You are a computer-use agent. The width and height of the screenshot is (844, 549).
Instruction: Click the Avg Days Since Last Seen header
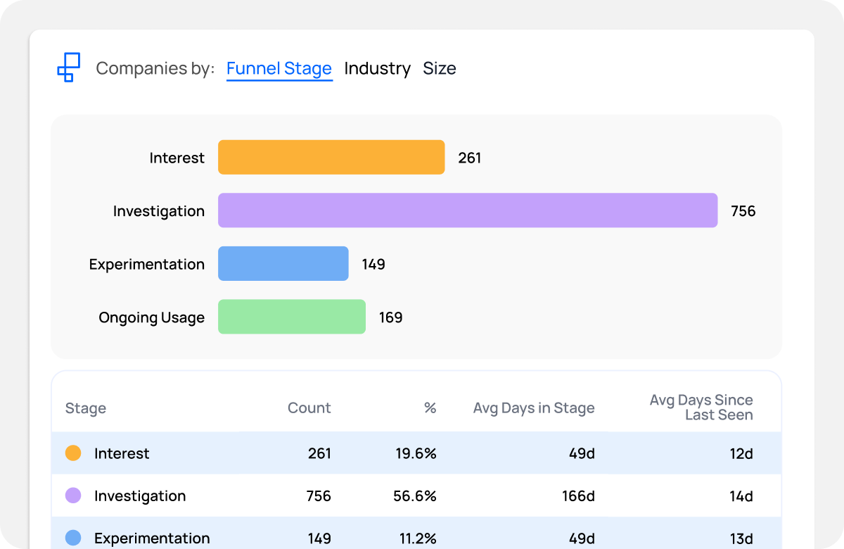tap(701, 408)
